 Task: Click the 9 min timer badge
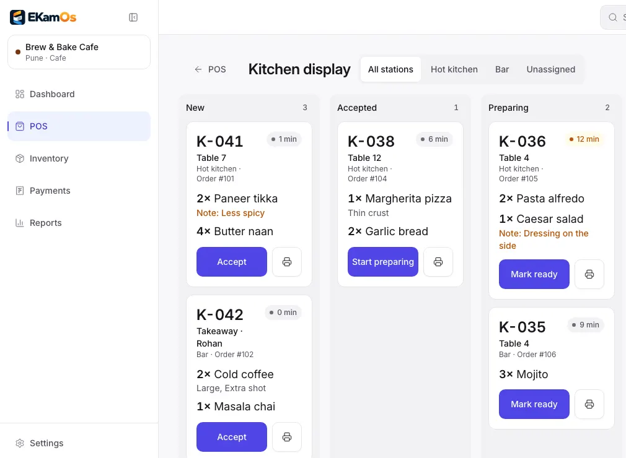(x=585, y=325)
